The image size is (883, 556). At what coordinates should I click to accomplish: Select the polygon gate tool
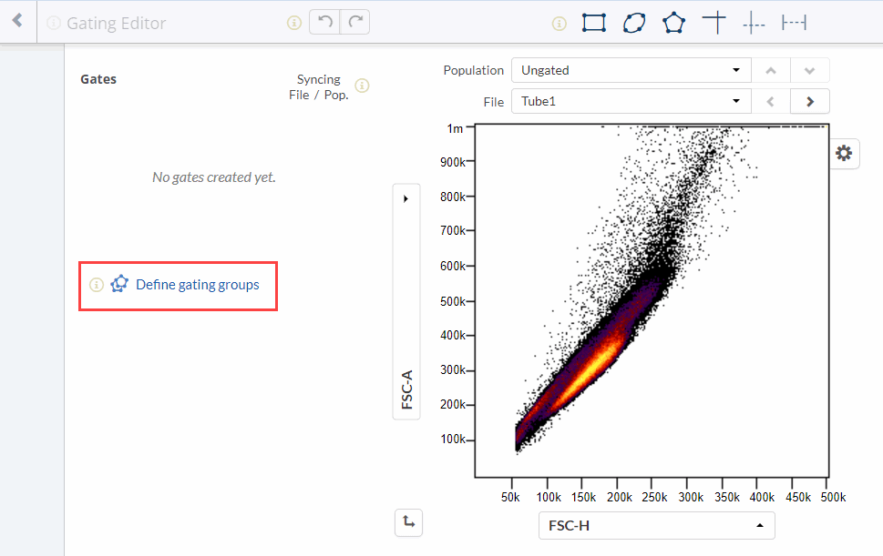click(x=673, y=23)
